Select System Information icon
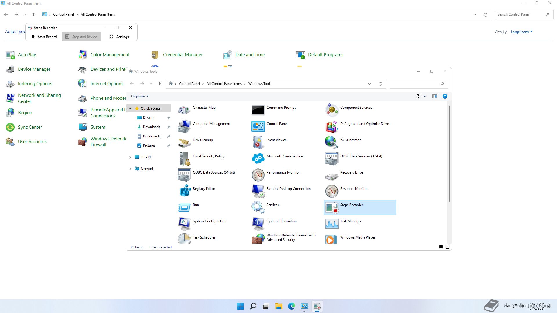 point(258,224)
